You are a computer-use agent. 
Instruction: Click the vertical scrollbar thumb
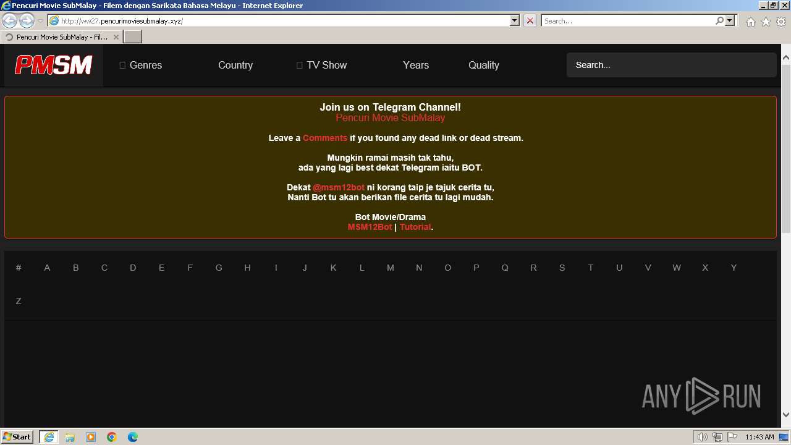[786, 148]
